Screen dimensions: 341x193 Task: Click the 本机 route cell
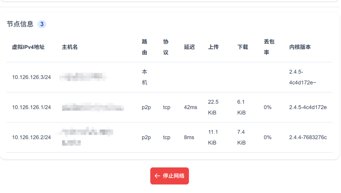[x=145, y=77]
